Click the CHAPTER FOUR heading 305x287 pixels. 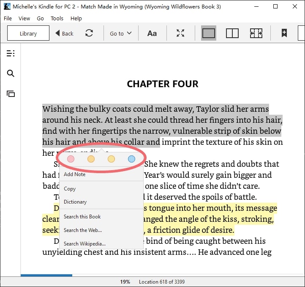163,84
